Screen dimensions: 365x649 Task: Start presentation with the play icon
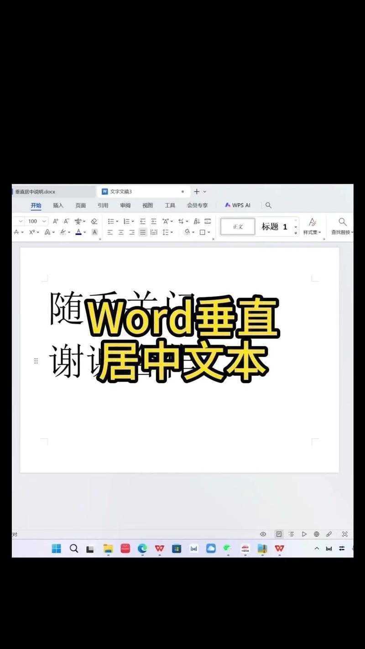(304, 534)
